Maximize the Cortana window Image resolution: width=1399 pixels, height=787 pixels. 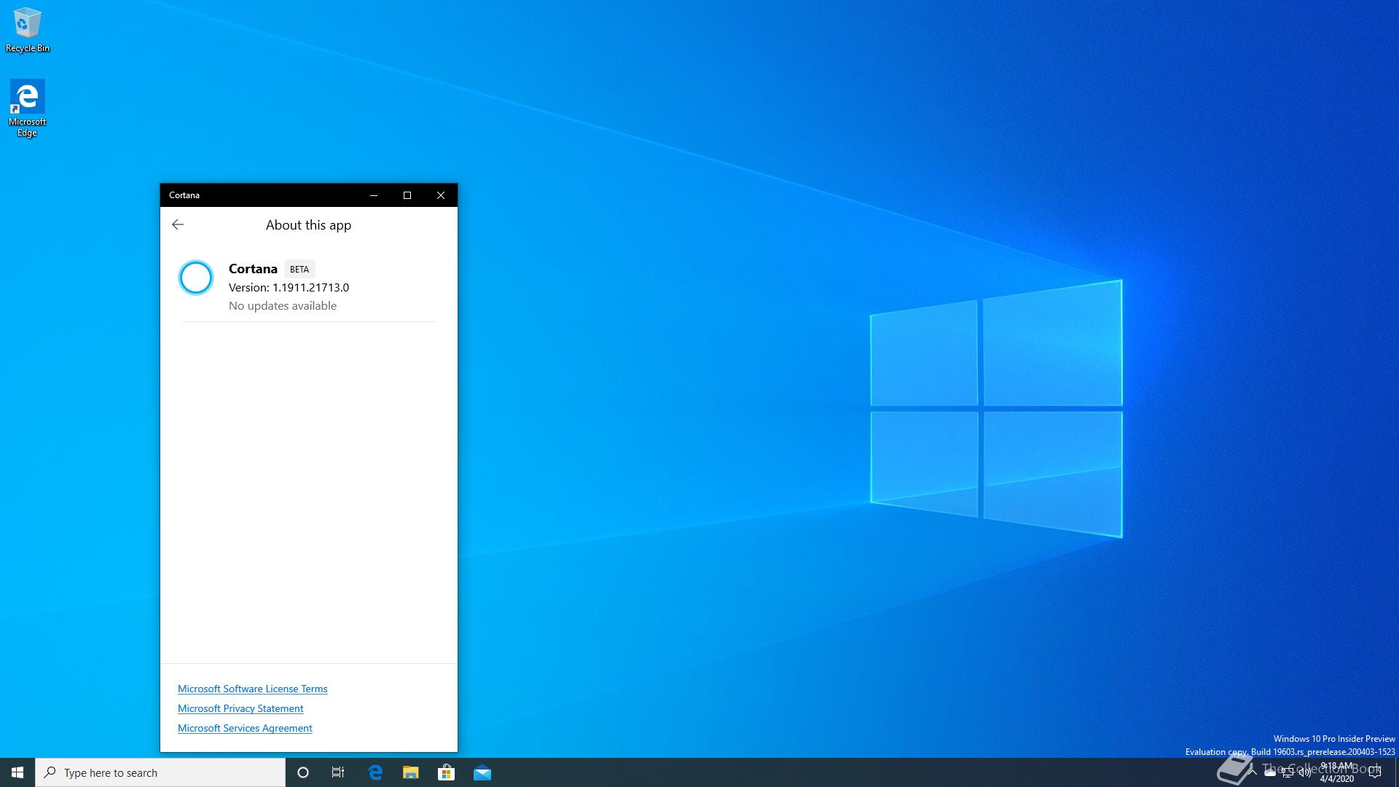point(407,195)
